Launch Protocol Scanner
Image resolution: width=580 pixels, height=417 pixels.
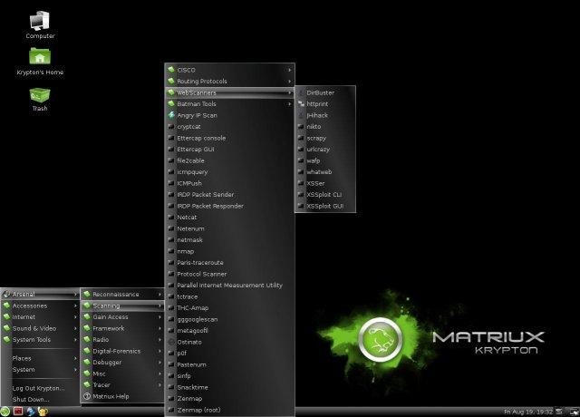tap(229, 274)
